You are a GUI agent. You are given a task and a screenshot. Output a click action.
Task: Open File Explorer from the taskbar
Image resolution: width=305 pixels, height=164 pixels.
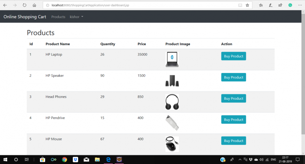(x=97, y=159)
